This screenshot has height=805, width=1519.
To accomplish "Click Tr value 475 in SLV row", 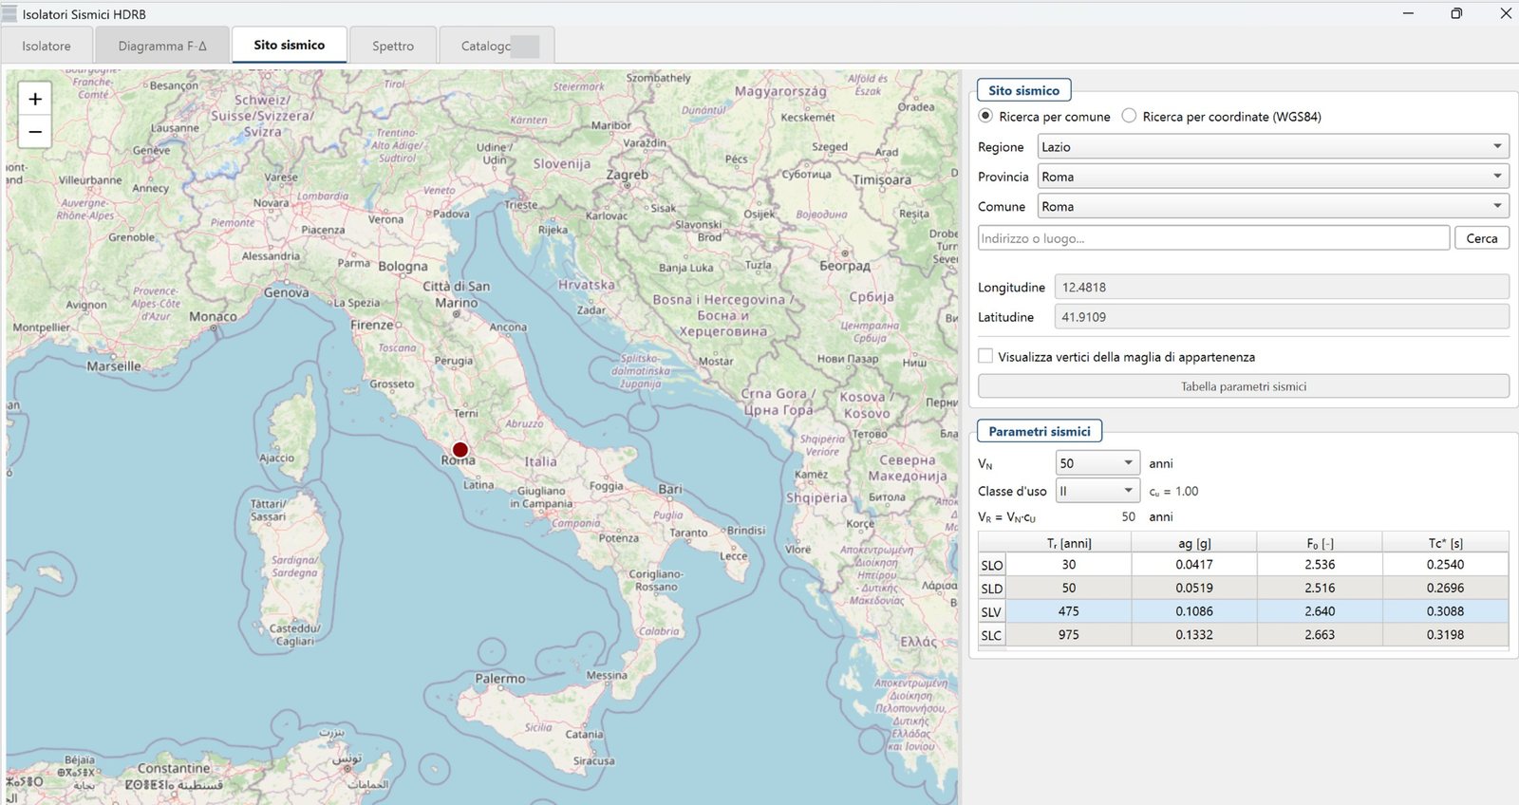I will tap(1069, 611).
